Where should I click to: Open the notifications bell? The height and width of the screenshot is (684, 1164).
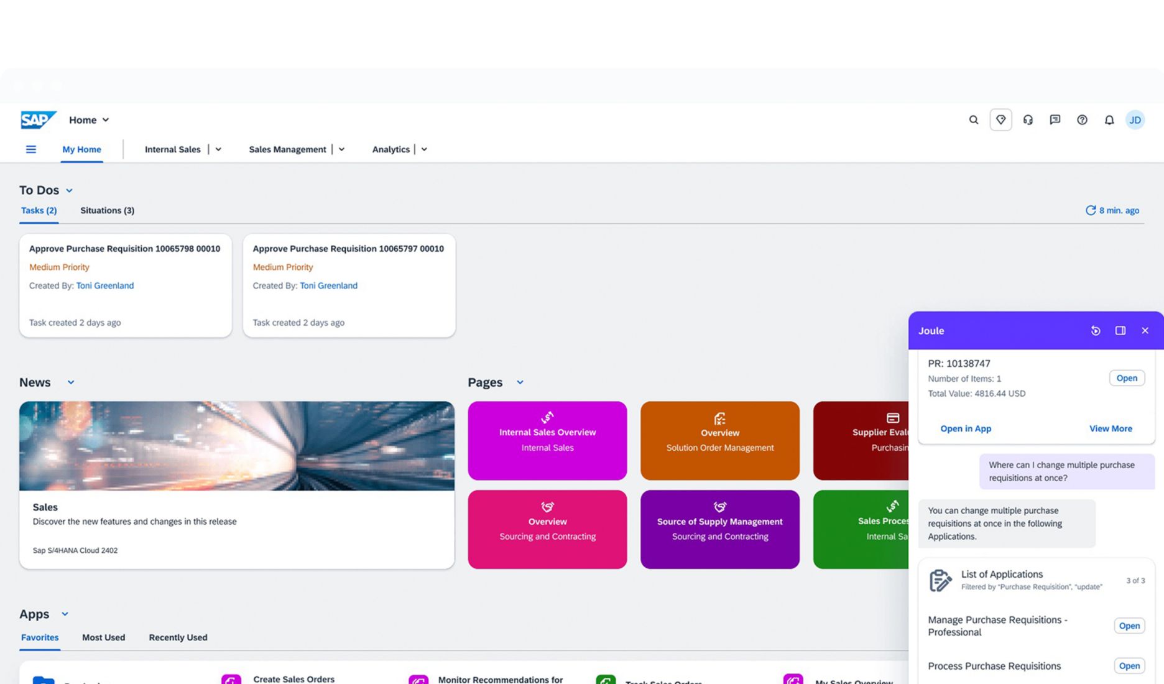(x=1109, y=120)
